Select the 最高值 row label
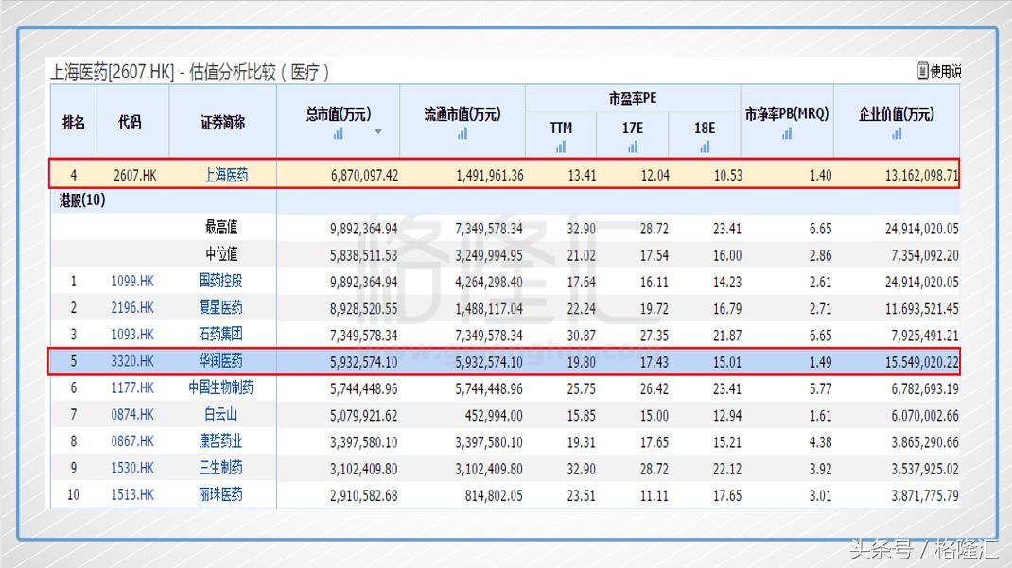The width and height of the screenshot is (1012, 568). click(221, 227)
